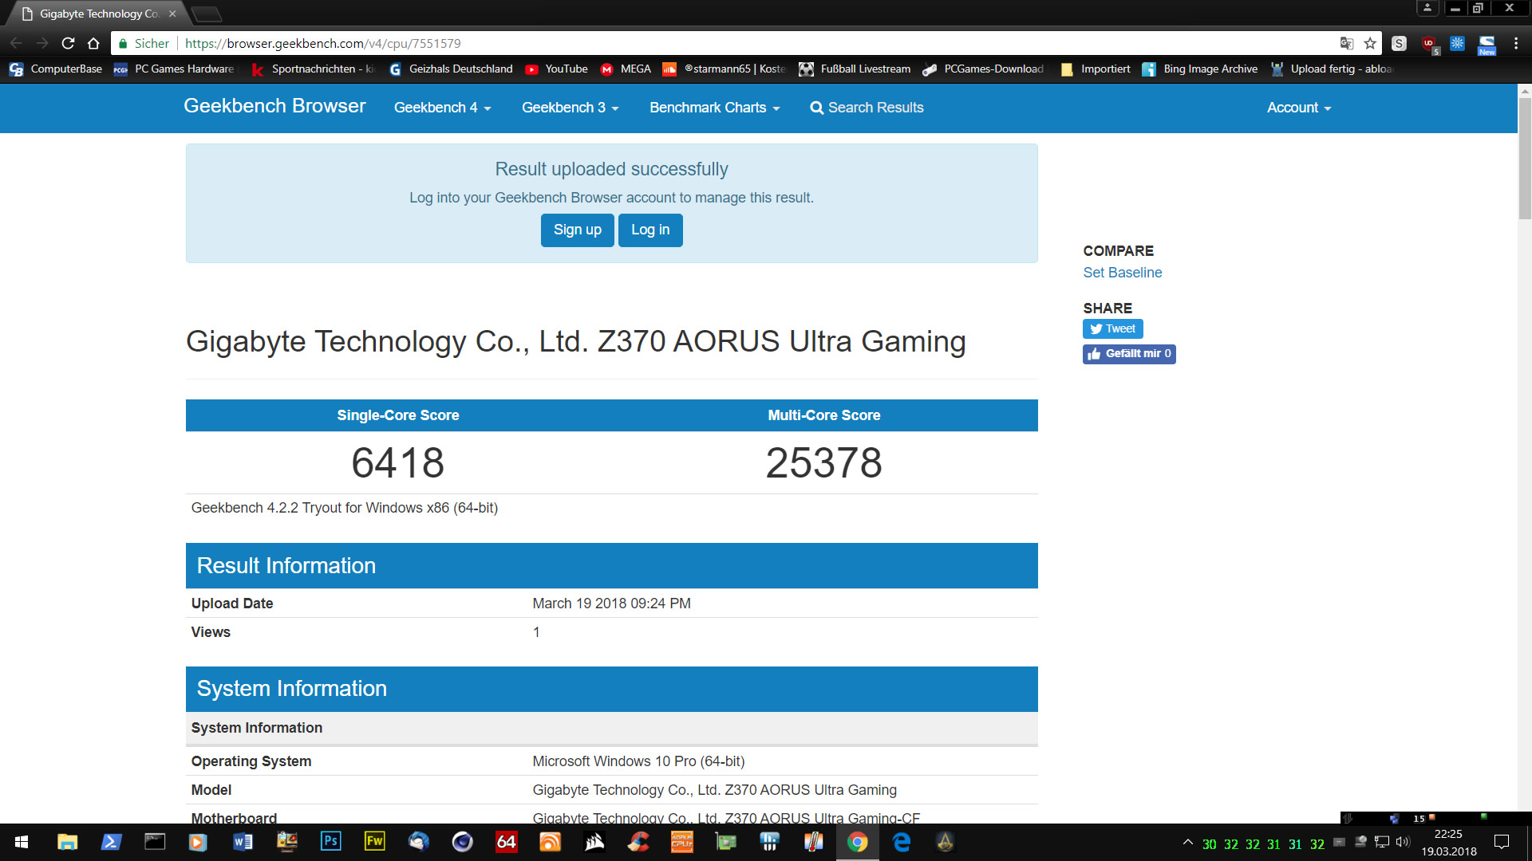The image size is (1532, 861).
Task: Open Word from the taskbar
Action: pos(243,842)
